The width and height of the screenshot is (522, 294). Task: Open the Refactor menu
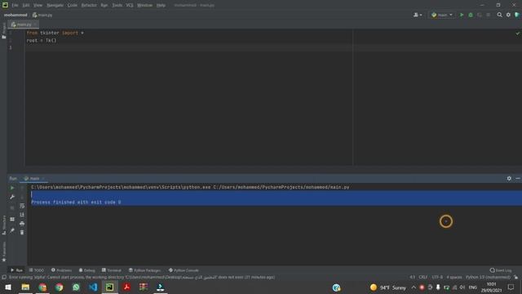(89, 6)
